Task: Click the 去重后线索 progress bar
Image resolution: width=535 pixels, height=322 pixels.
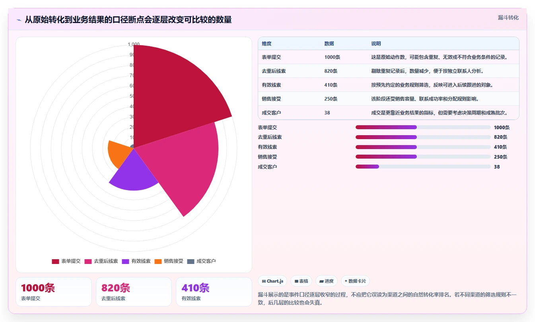Action: [x=423, y=137]
